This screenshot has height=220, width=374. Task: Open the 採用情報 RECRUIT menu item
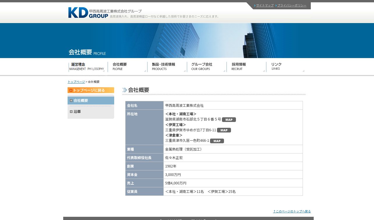tap(246, 67)
